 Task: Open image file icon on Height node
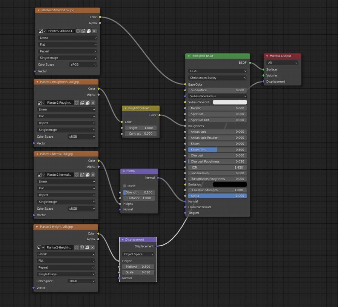pos(87,247)
